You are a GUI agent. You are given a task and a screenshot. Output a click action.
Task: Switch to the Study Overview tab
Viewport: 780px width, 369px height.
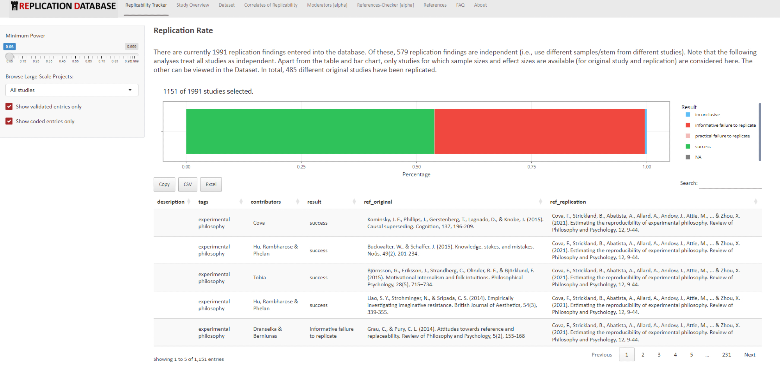(x=193, y=5)
